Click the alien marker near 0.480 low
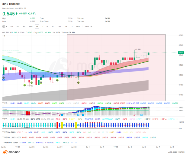Screen dimensions: 187x156 point(24,85)
